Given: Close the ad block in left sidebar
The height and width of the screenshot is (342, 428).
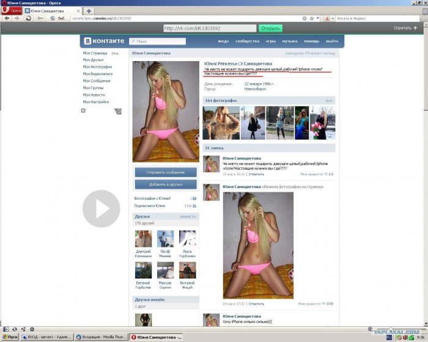Looking at the screenshot, I should pos(84,111).
